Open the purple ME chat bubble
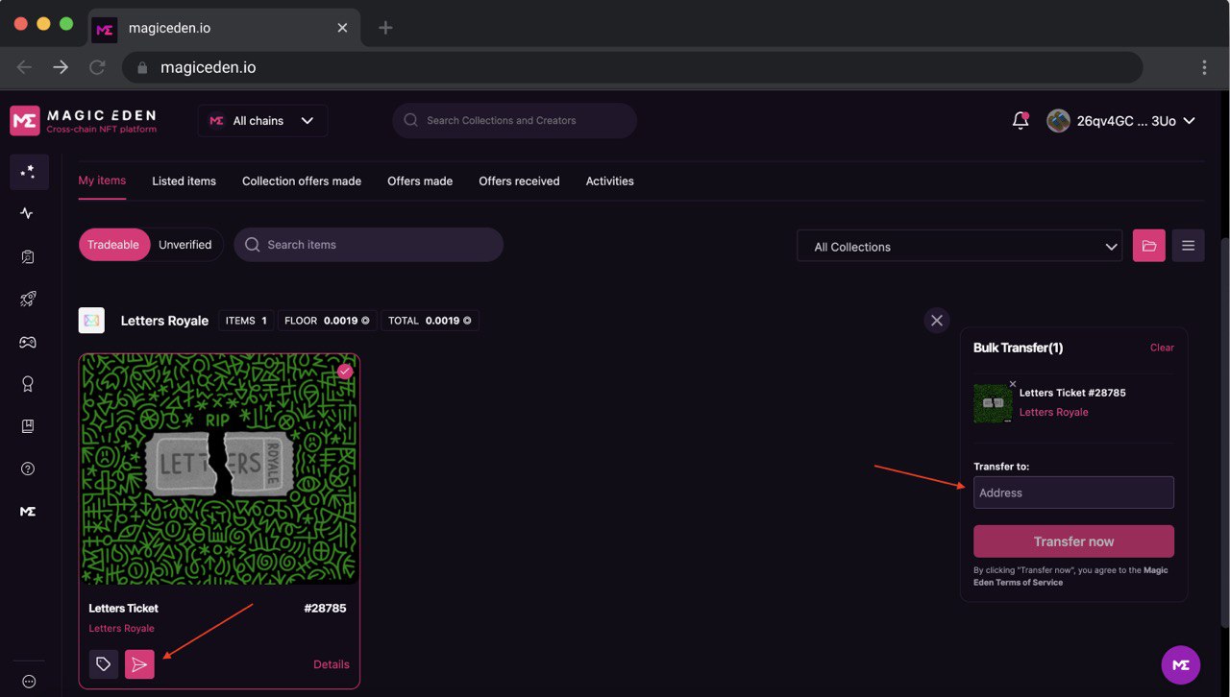This screenshot has height=697, width=1230. pos(1181,664)
